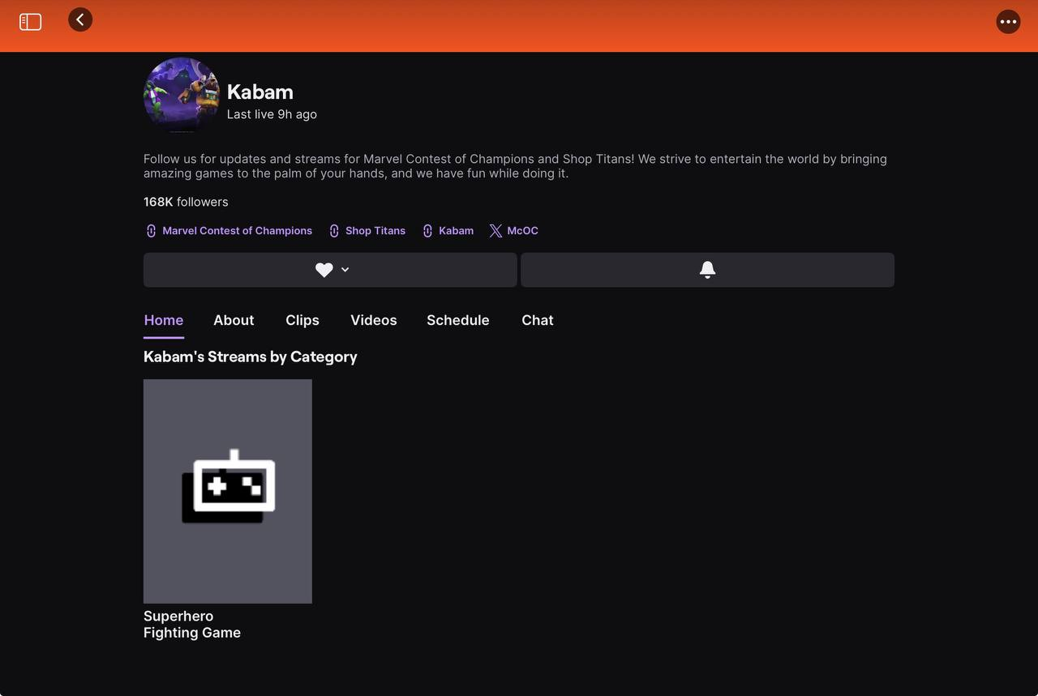Go back with the chevron arrow
The width and height of the screenshot is (1038, 696).
80,19
